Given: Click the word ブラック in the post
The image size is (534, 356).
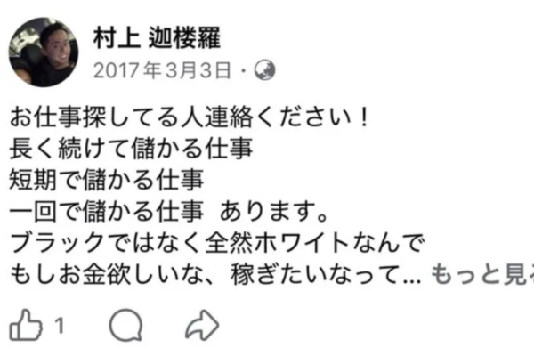Looking at the screenshot, I should click(x=58, y=243).
